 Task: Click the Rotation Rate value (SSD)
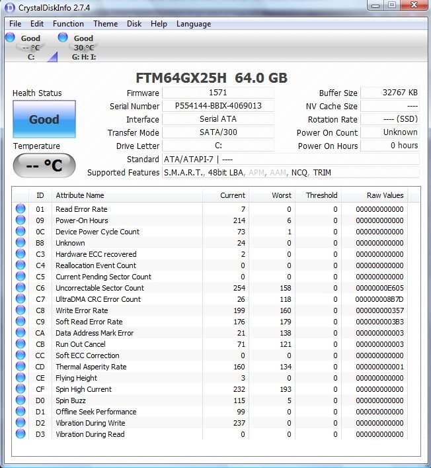390,119
